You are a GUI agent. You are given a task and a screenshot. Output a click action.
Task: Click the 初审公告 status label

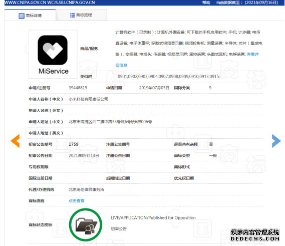pyautogui.click(x=119, y=229)
